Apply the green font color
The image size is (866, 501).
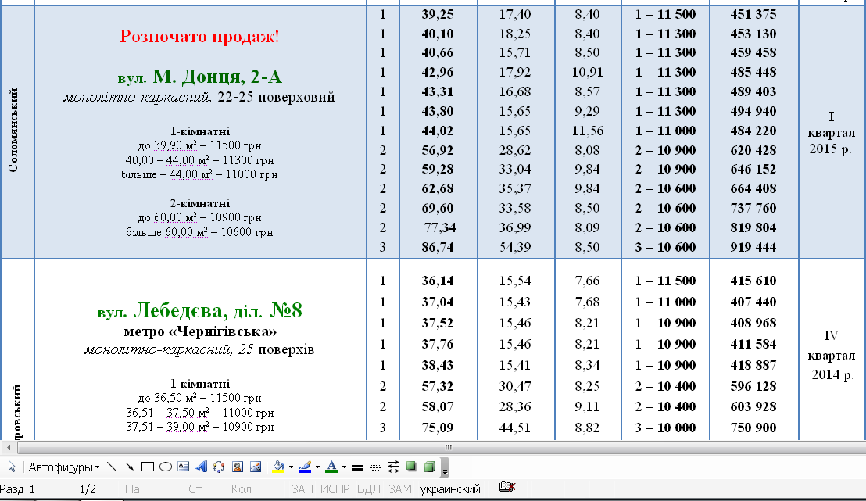pos(331,467)
